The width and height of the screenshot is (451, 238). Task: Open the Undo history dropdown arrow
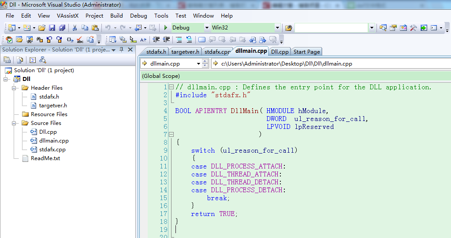click(x=115, y=28)
